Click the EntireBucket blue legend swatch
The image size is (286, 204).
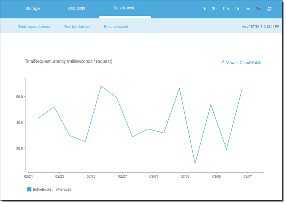click(x=29, y=189)
